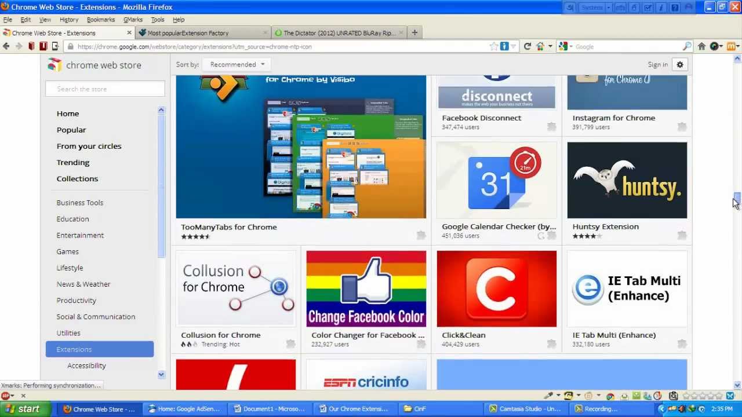Viewport: 742px width, 417px height.
Task: Bookmark this page with the star icon
Action: 494,46
